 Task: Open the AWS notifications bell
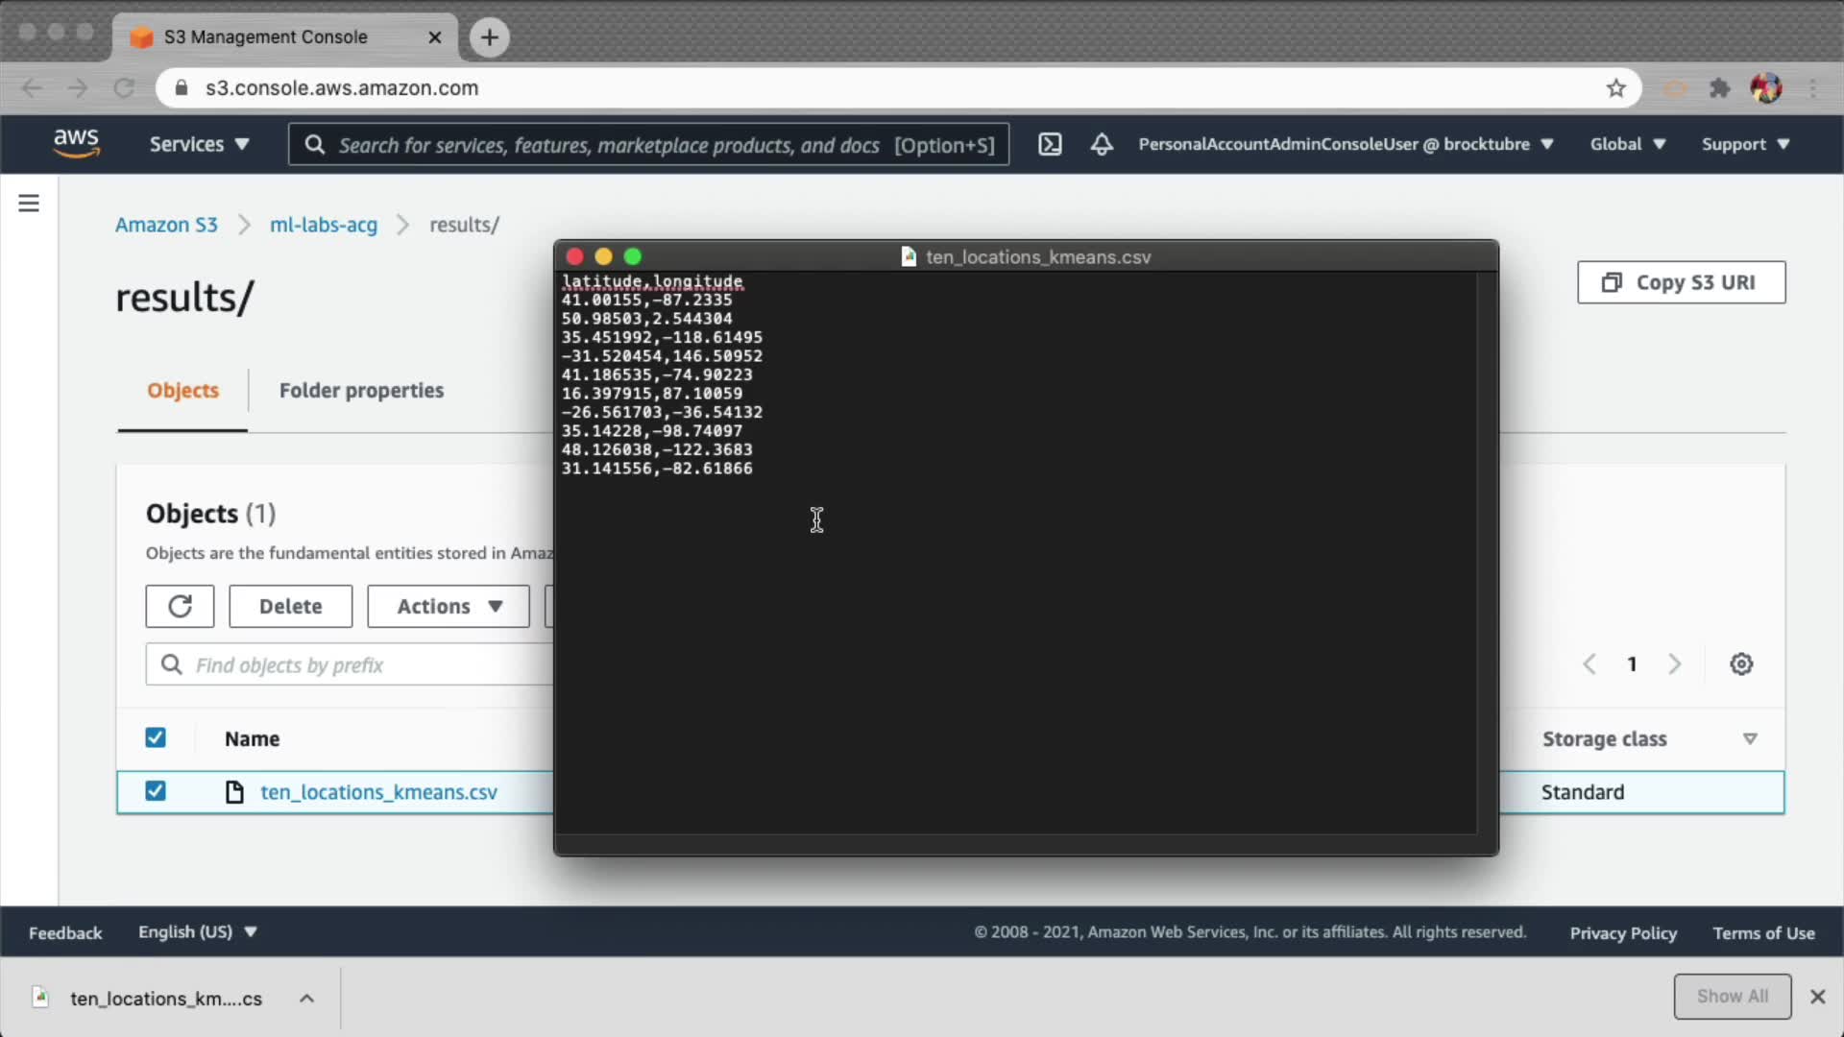click(1102, 144)
